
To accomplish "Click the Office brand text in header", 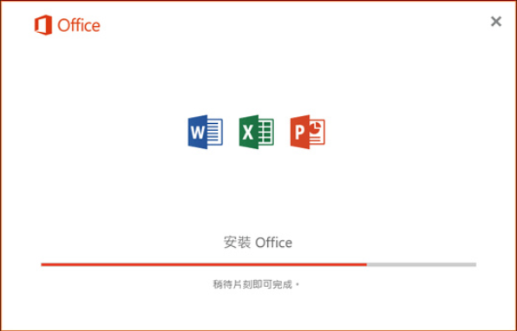I will pos(79,25).
